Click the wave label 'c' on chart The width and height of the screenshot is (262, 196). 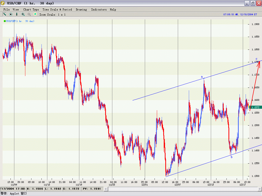(256, 59)
